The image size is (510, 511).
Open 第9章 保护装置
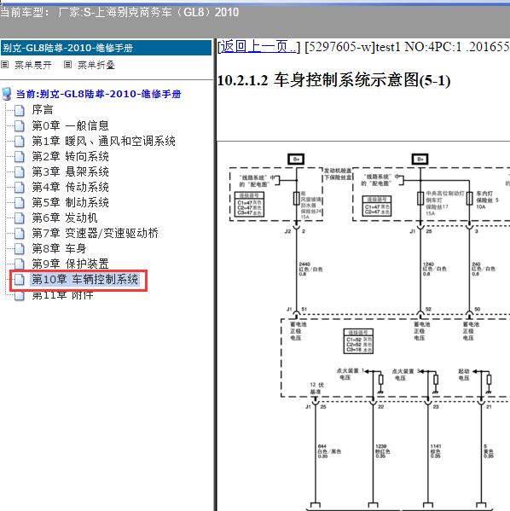pyautogui.click(x=70, y=264)
